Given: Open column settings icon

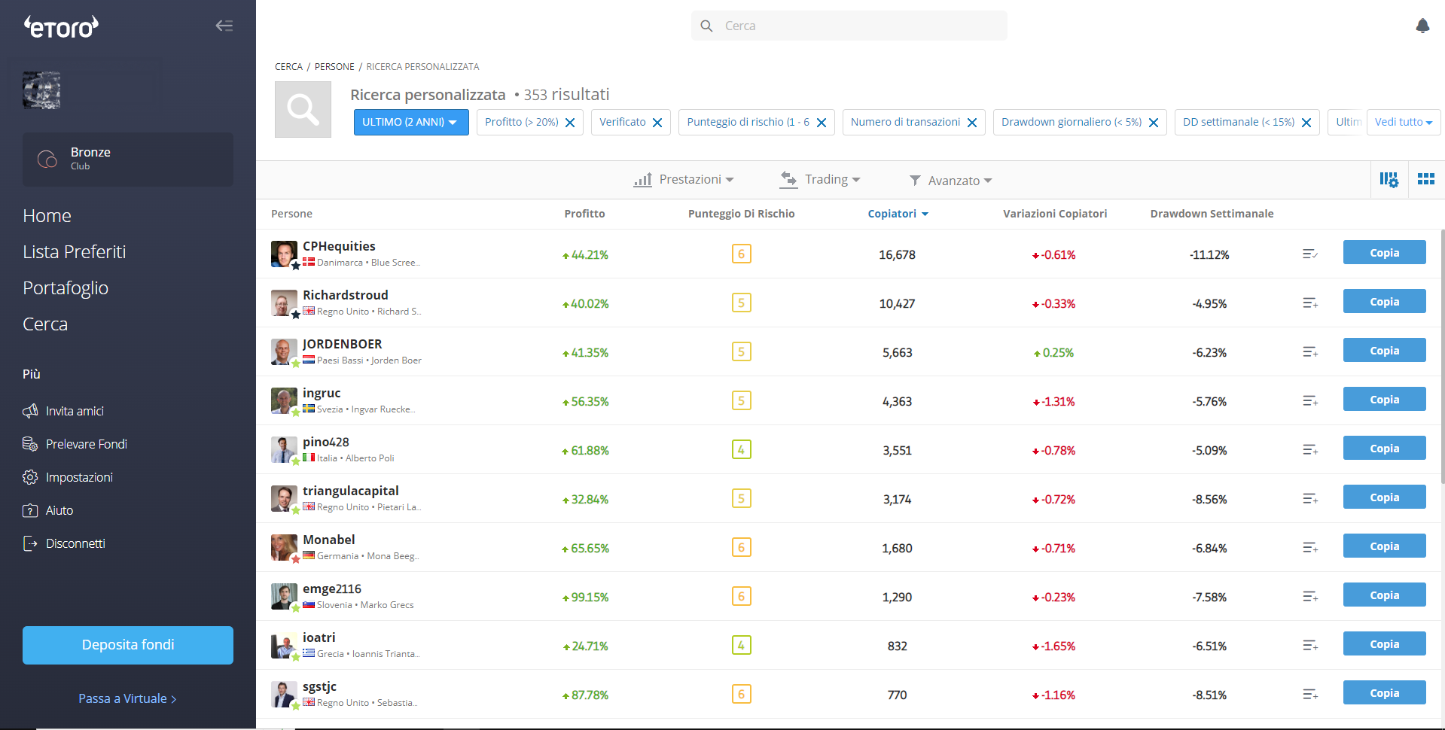Looking at the screenshot, I should click(1389, 180).
